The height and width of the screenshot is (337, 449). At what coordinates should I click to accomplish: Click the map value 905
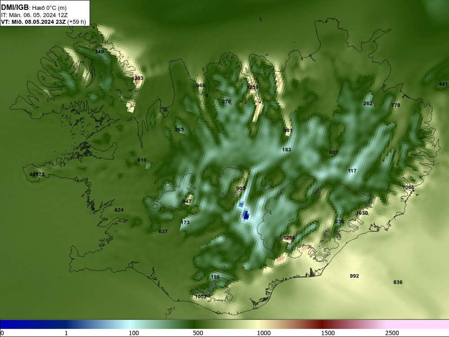pos(241,188)
